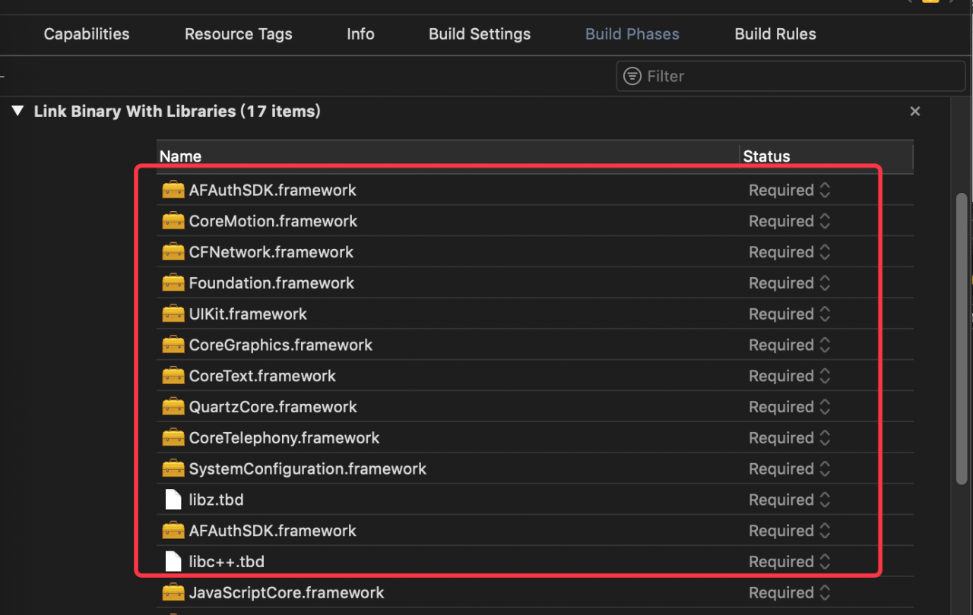Select the libc++.tbd name text
This screenshot has height=615, width=973.
coord(227,562)
